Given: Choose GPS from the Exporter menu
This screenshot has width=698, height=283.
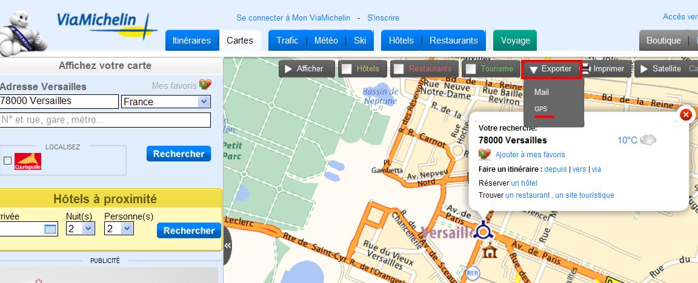Looking at the screenshot, I should coord(540,109).
